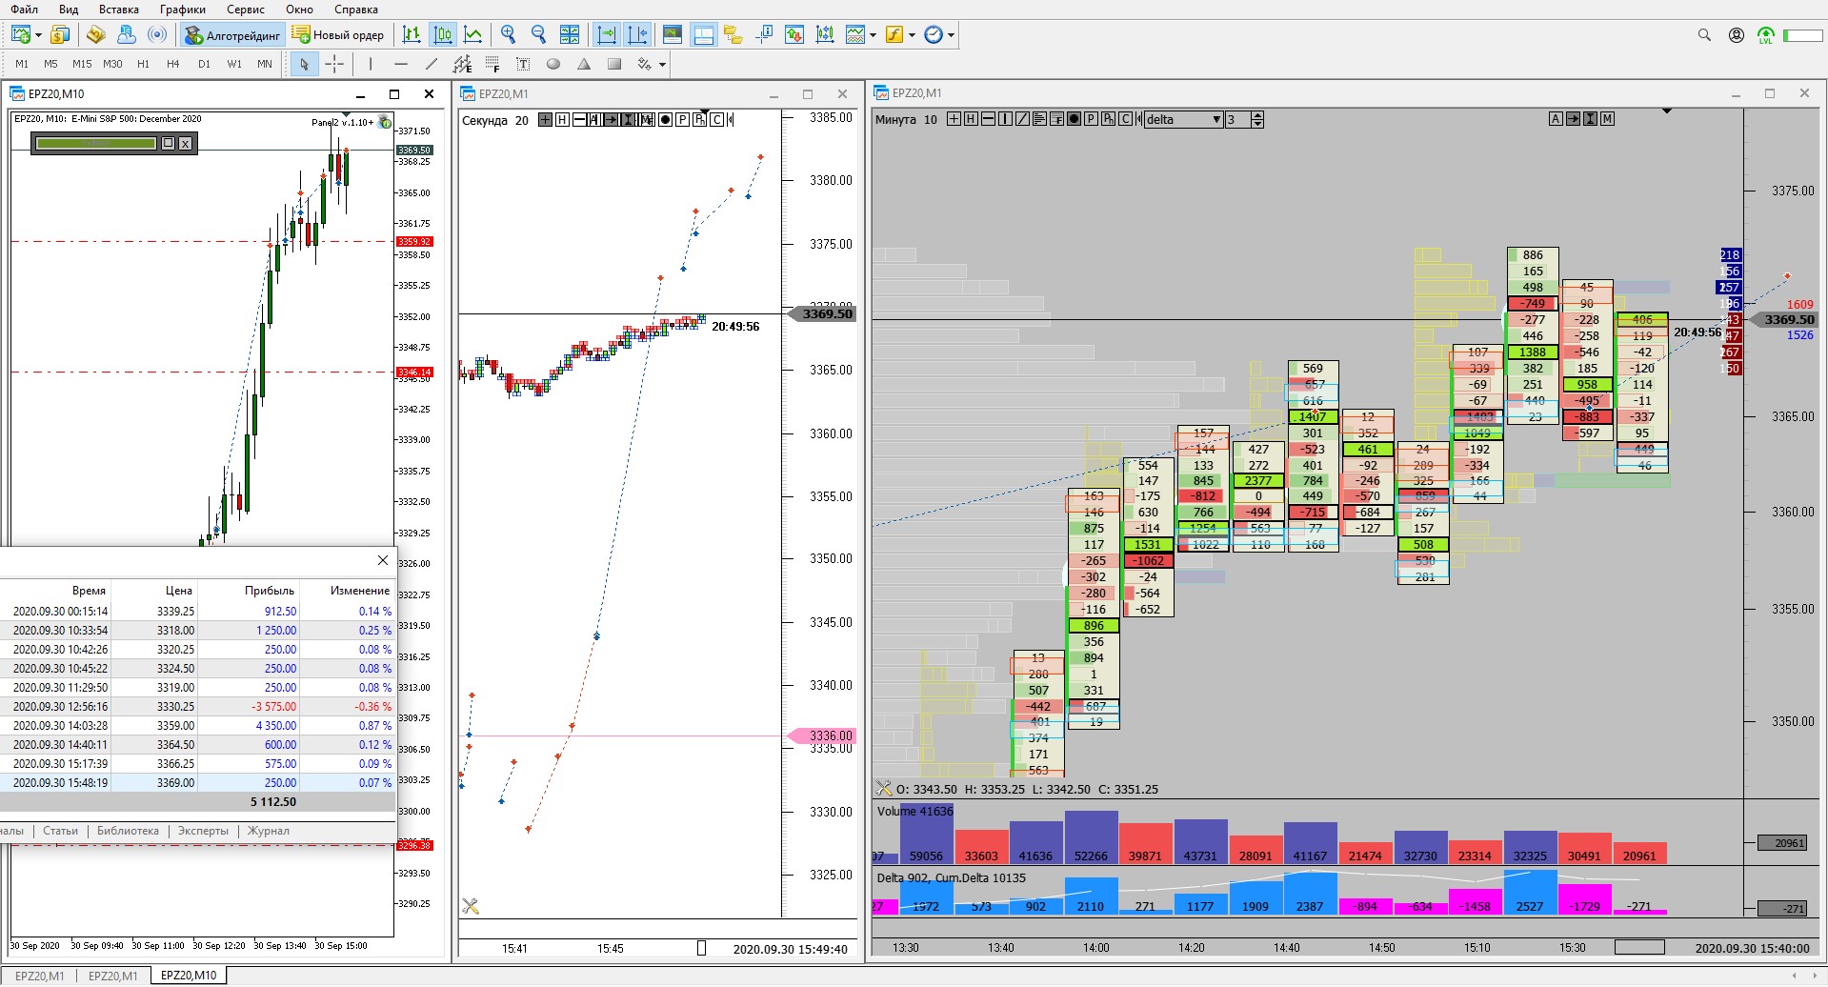1828x987 pixels.
Task: Toggle the A button above the footprint chart
Action: (1557, 119)
